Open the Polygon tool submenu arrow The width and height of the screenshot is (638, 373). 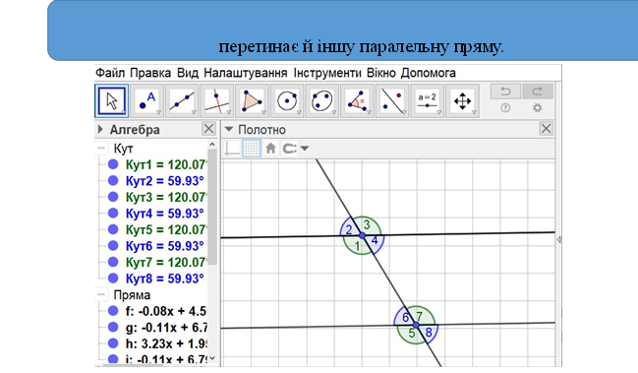[x=263, y=112]
